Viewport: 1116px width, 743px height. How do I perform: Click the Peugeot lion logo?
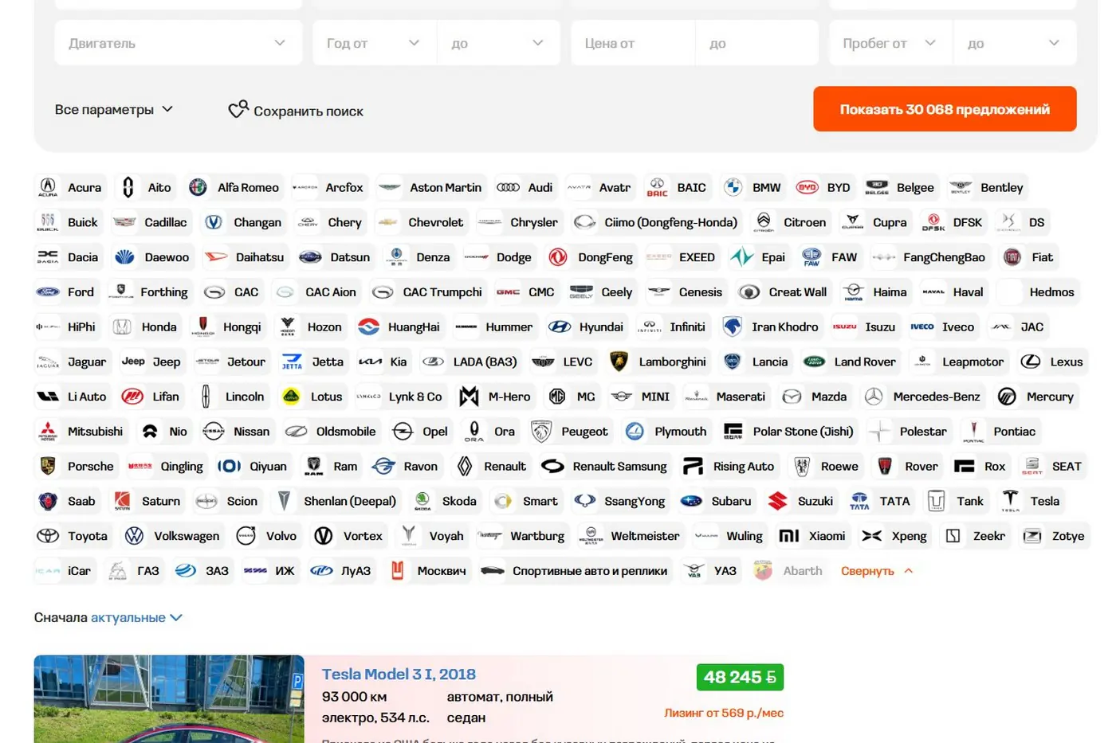pyautogui.click(x=541, y=431)
